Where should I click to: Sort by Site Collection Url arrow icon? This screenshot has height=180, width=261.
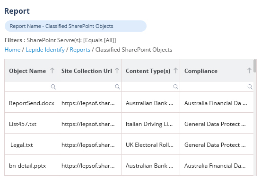click(117, 71)
